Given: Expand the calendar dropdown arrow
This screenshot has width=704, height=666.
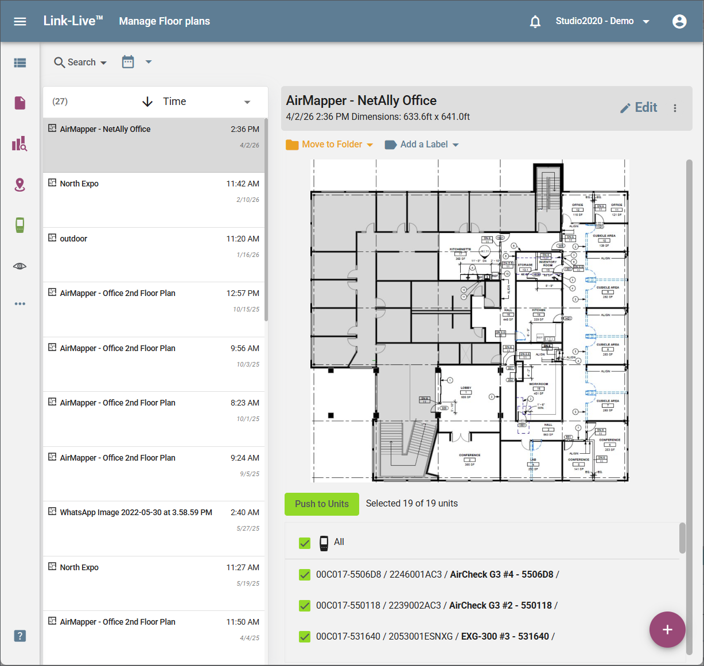Looking at the screenshot, I should click(x=149, y=61).
